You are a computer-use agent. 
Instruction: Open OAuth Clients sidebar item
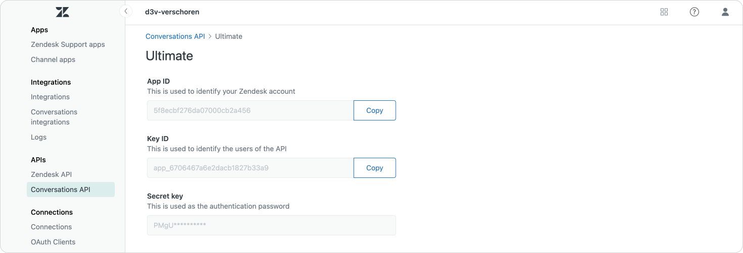[53, 242]
